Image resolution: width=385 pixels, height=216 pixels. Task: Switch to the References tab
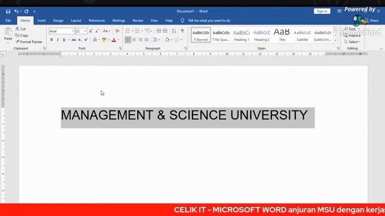[x=97, y=20]
